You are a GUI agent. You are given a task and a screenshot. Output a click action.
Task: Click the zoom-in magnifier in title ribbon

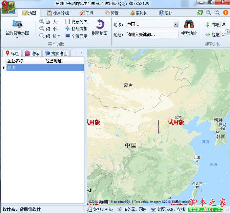coord(208,12)
